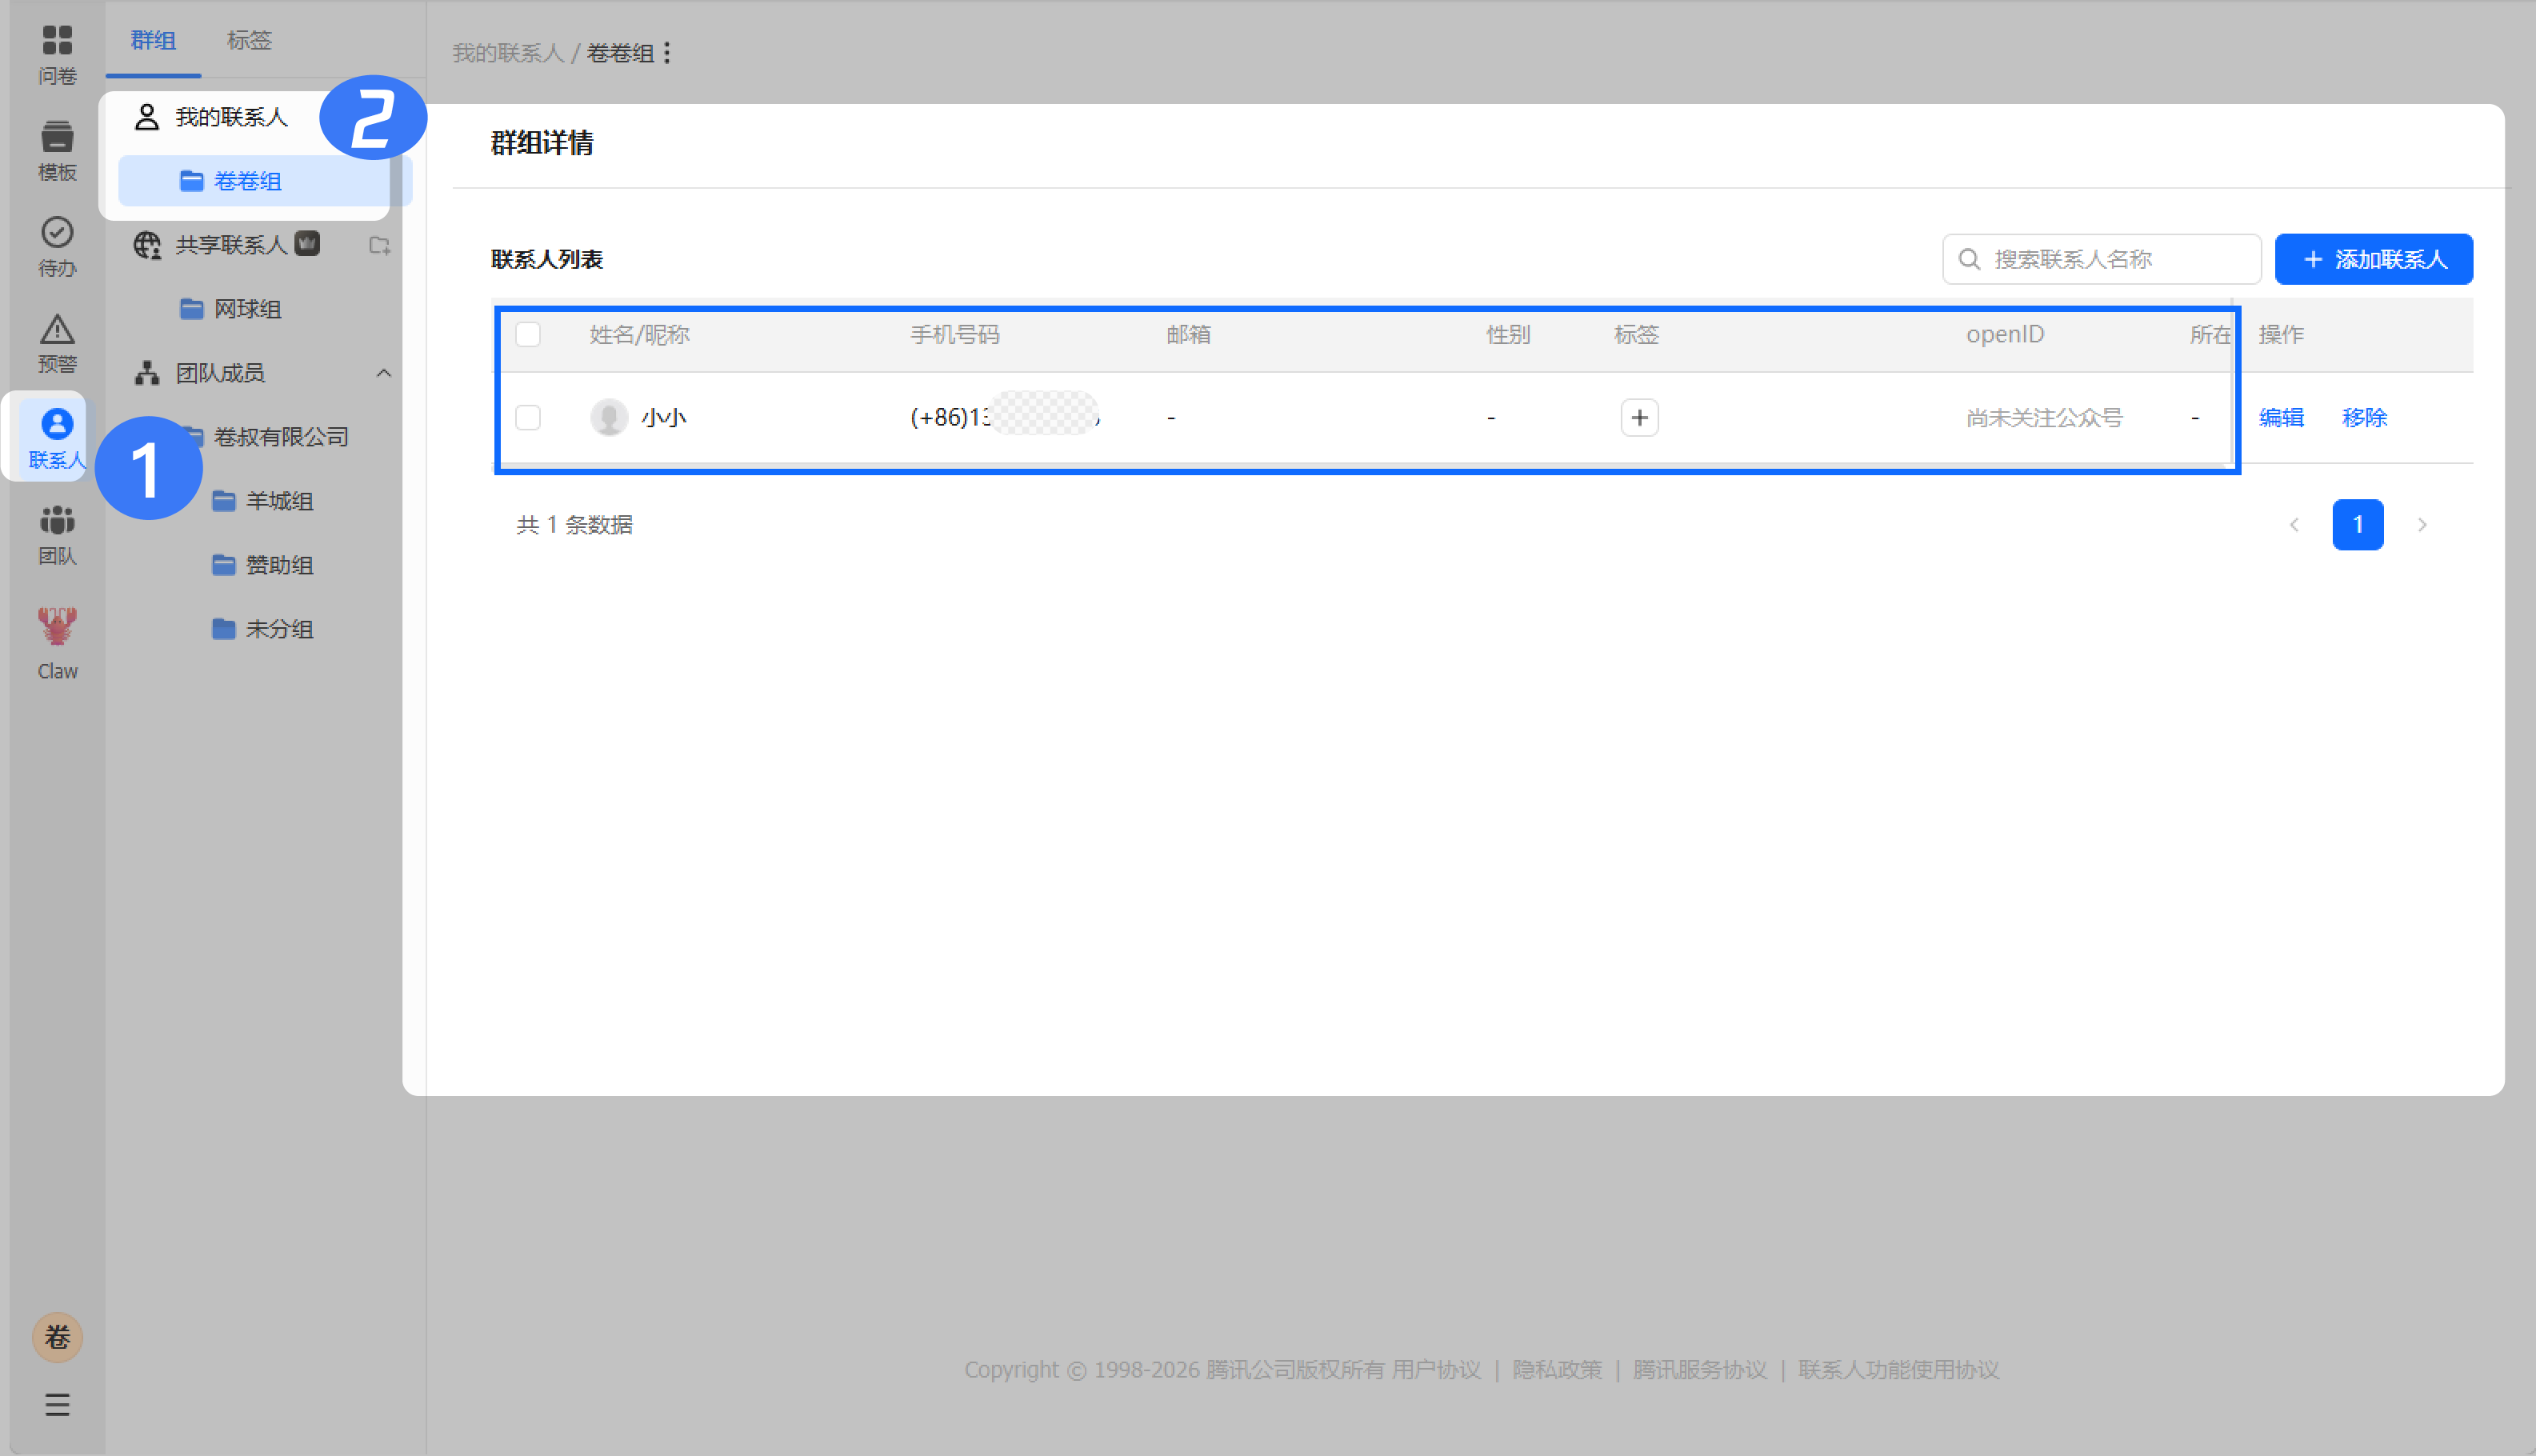Click the new-folder icon beside 共享联系人

(379, 245)
